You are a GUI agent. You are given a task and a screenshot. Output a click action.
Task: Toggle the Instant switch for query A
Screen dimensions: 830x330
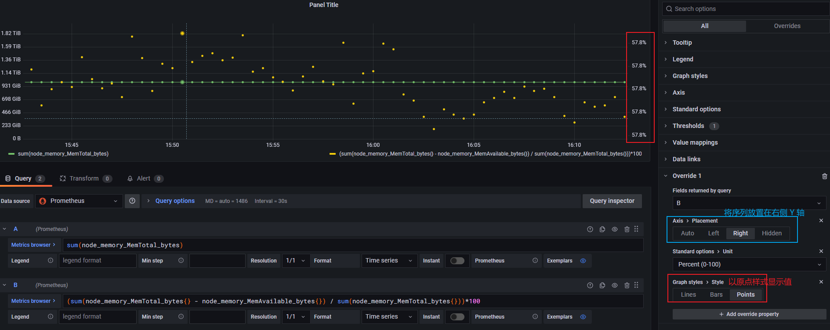457,261
